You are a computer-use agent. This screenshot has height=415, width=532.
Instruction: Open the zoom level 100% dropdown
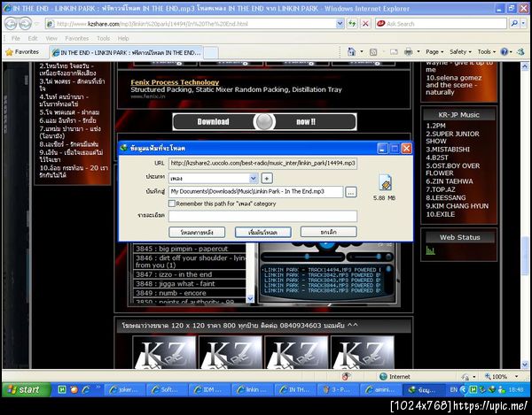517,376
